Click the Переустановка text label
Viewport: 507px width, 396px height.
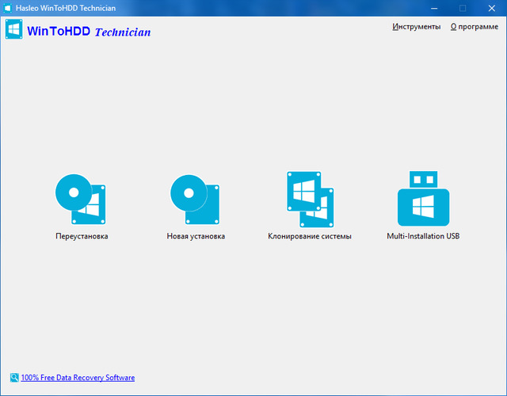[x=82, y=237]
